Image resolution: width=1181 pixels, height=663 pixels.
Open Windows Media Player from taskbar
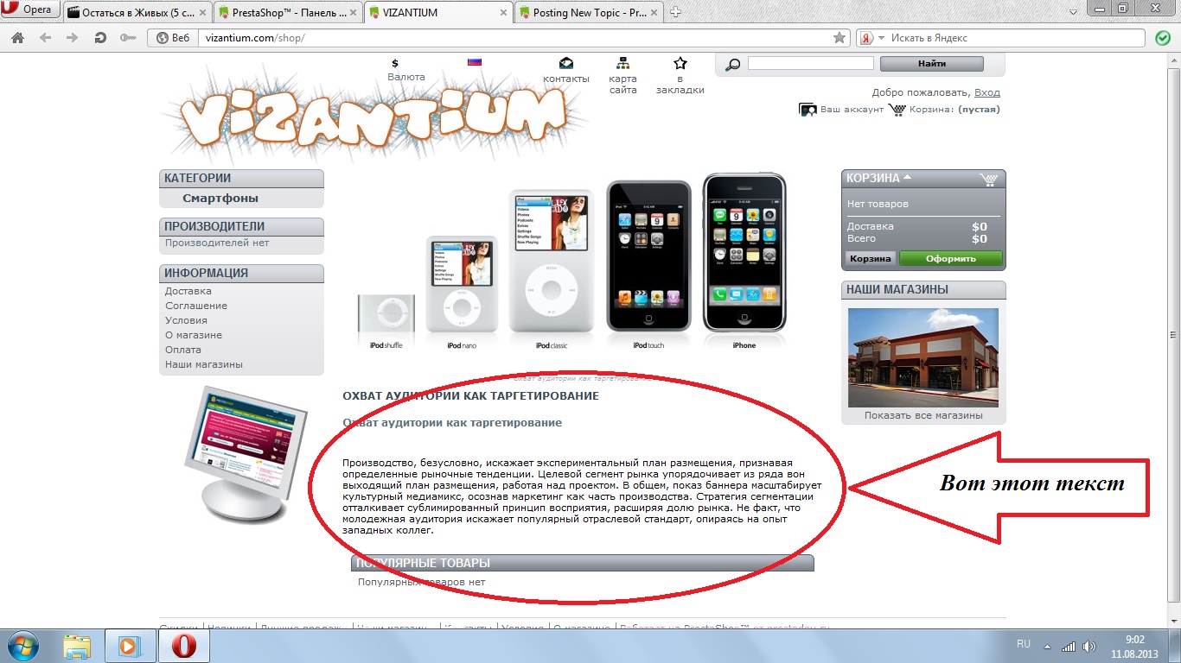129,646
